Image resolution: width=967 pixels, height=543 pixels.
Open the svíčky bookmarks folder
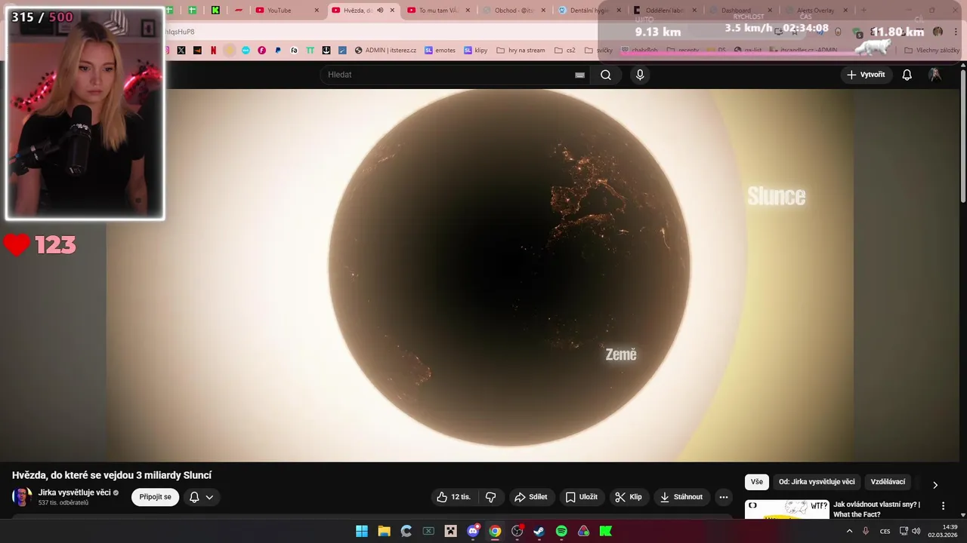[599, 51]
